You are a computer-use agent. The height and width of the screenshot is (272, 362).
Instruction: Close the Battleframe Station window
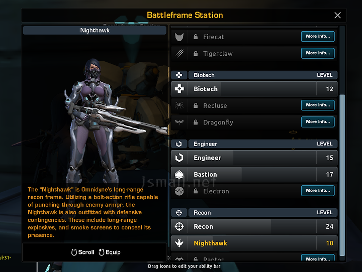(x=337, y=15)
